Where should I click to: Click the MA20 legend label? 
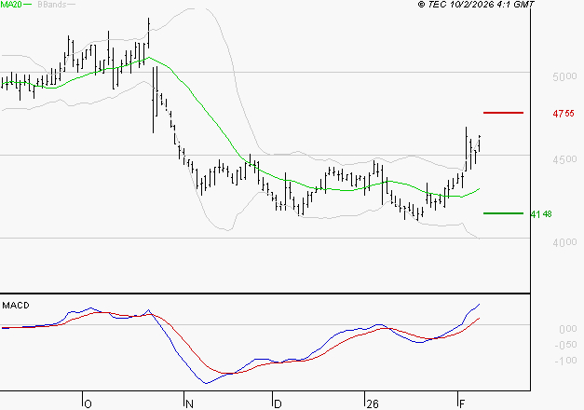[11, 5]
